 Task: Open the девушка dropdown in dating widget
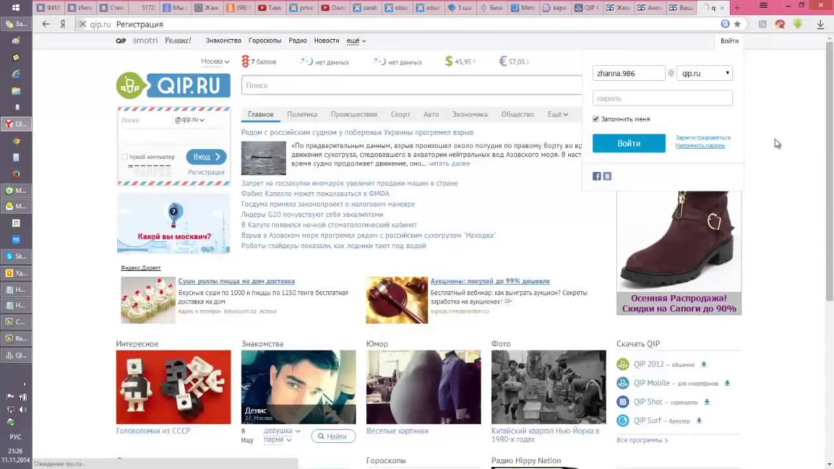pyautogui.click(x=282, y=431)
